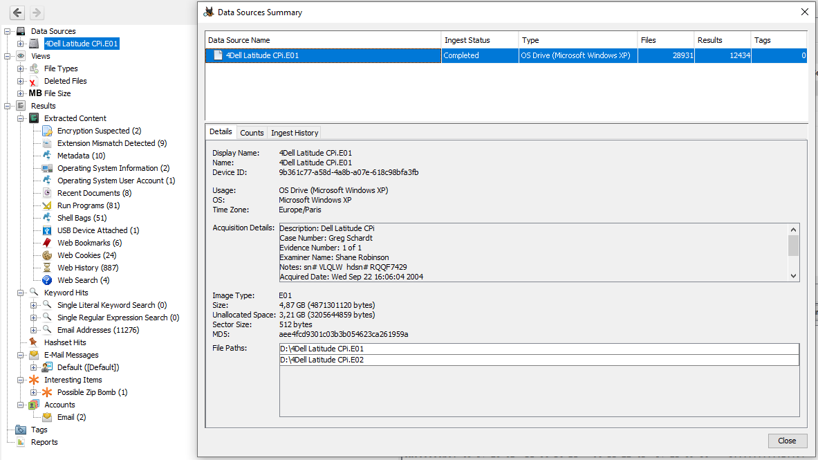Select the Hashset Hits icon

click(33, 342)
